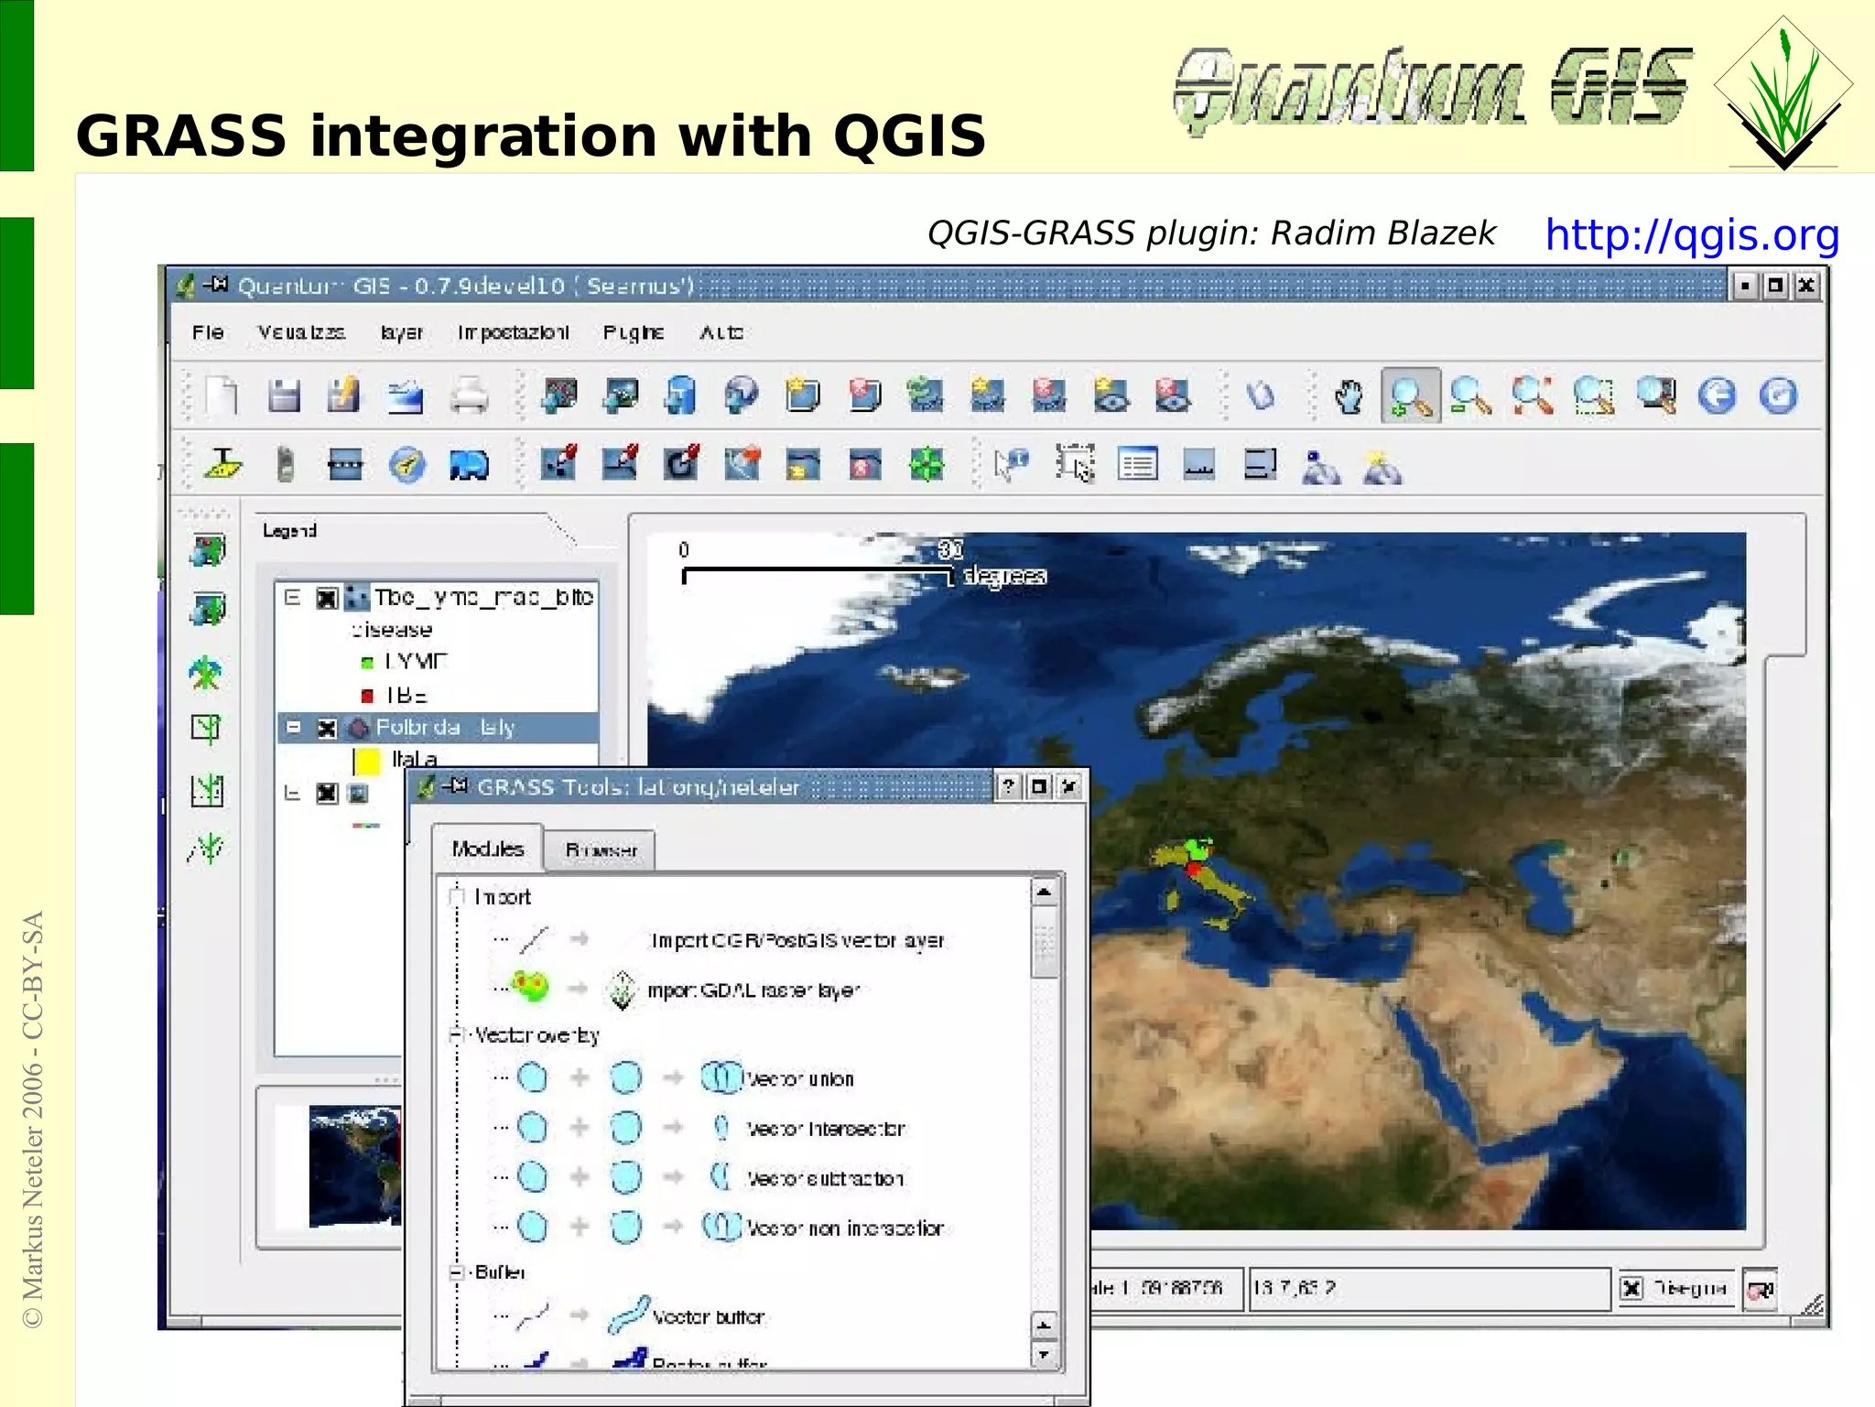Viewport: 1875px width, 1407px height.
Task: Click the overview map thumbnail
Action: point(354,1165)
